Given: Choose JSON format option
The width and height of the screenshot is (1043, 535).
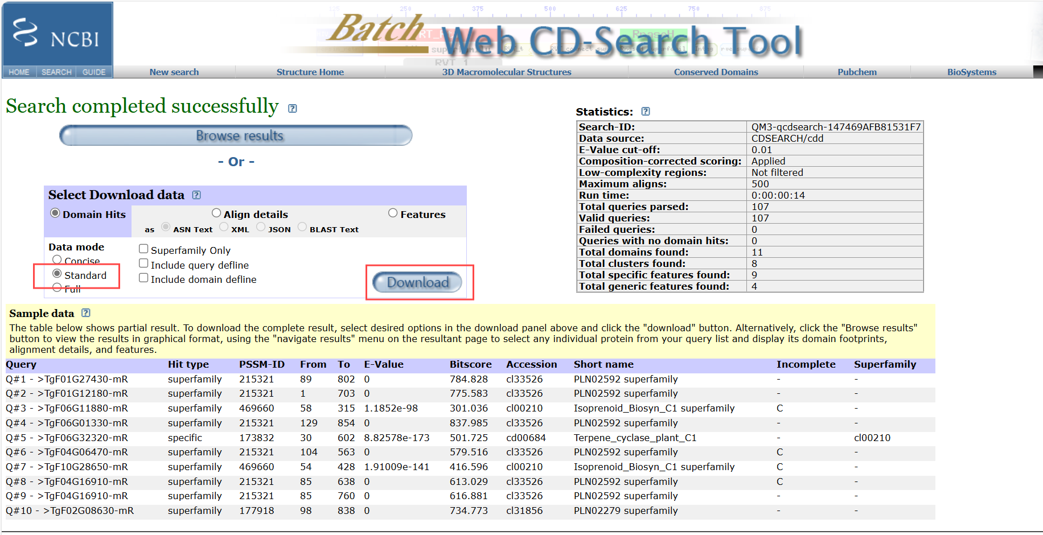Looking at the screenshot, I should [x=261, y=227].
